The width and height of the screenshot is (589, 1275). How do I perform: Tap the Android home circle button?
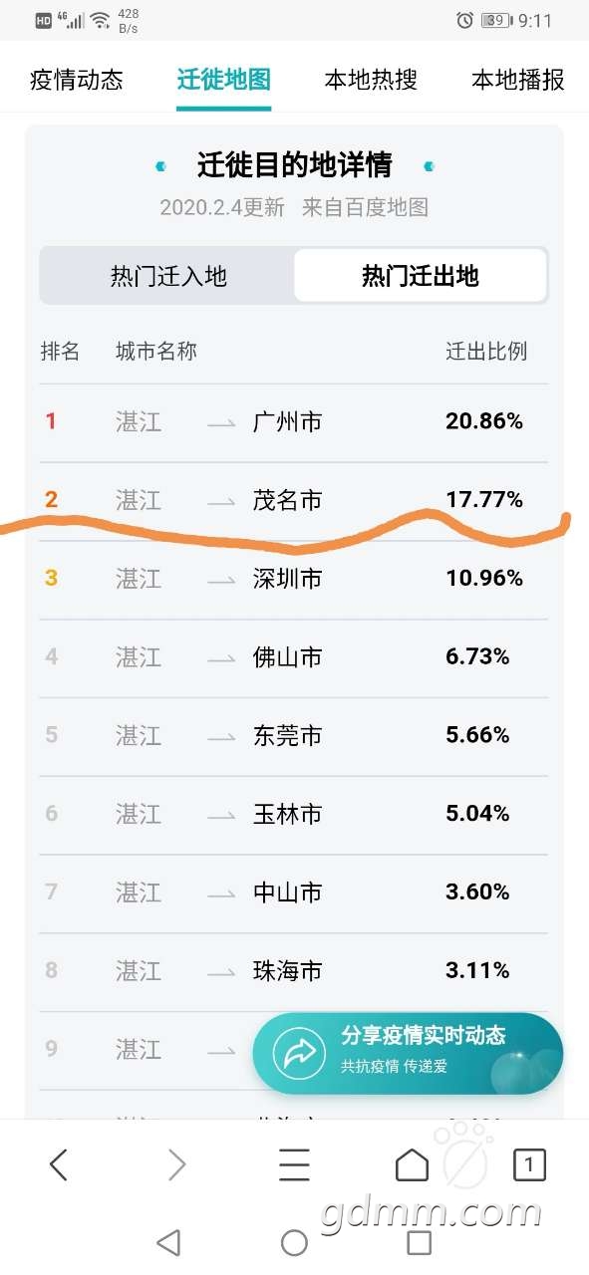[x=294, y=1242]
